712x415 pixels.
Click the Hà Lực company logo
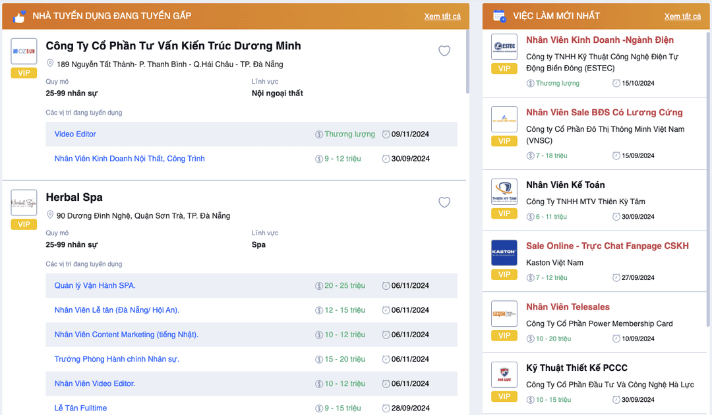[x=504, y=374]
